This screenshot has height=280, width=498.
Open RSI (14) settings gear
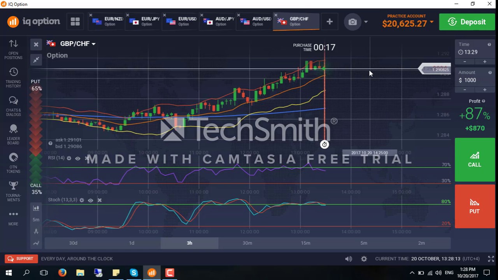69,158
